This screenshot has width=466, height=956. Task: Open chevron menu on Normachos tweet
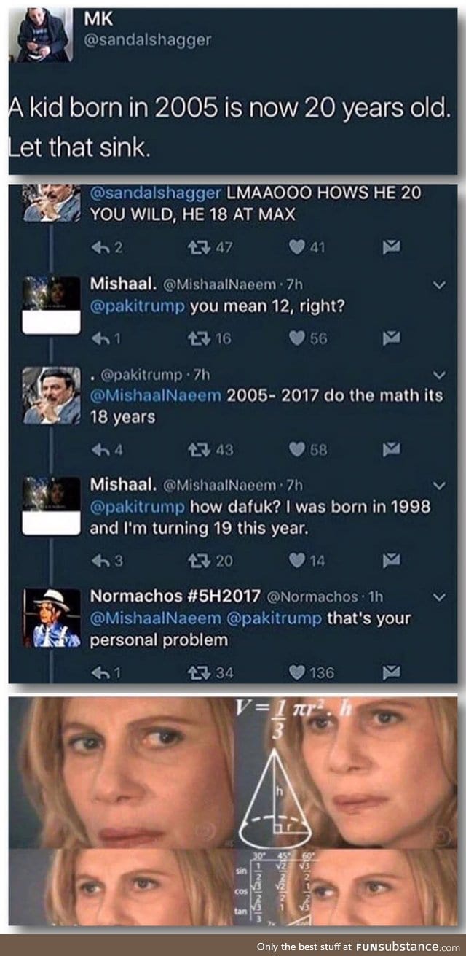pos(438,596)
